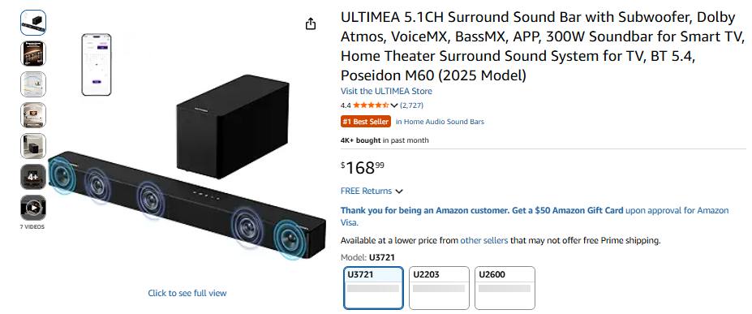752x314 pixels.
Task: Select the second product thumbnail image
Action: (33, 54)
